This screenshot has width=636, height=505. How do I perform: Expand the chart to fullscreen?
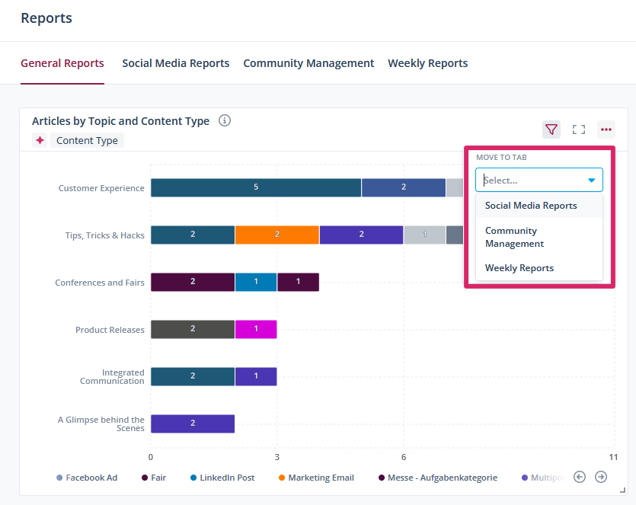coord(579,129)
